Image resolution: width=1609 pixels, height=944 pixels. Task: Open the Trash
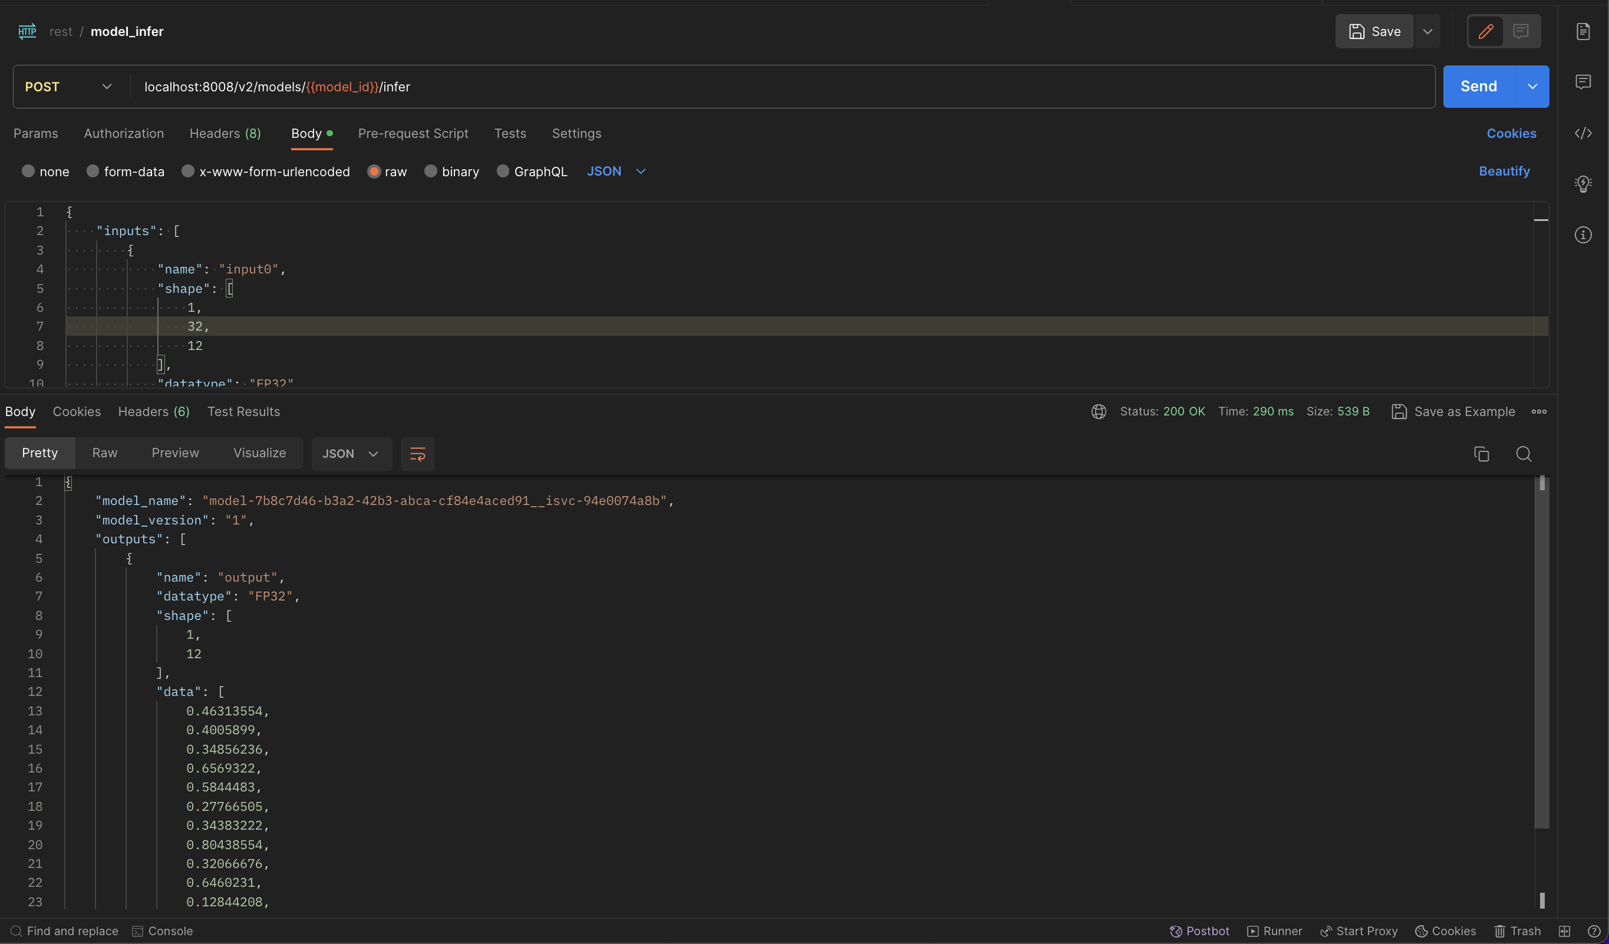click(x=1519, y=930)
